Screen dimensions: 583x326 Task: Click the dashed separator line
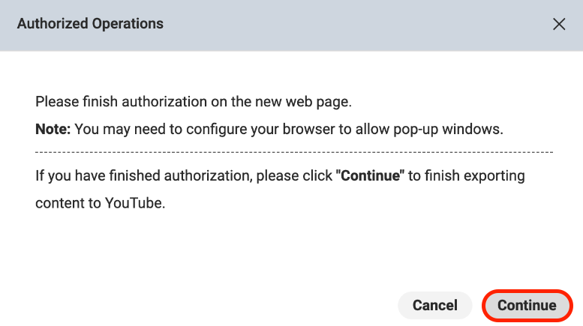pos(294,152)
